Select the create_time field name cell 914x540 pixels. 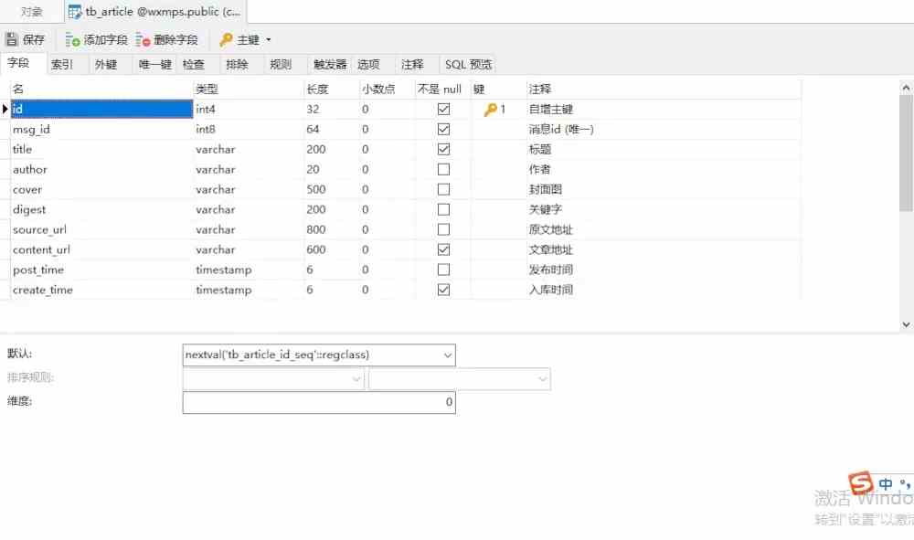tap(102, 290)
